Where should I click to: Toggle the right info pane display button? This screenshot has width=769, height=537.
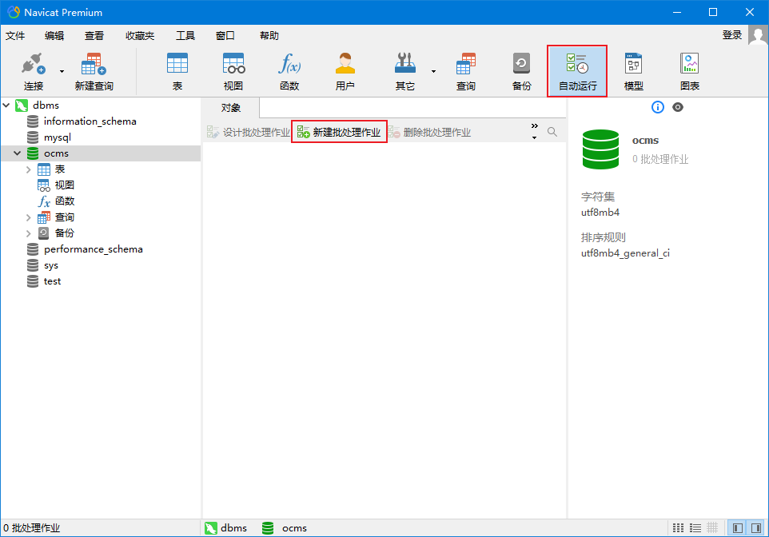(755, 528)
